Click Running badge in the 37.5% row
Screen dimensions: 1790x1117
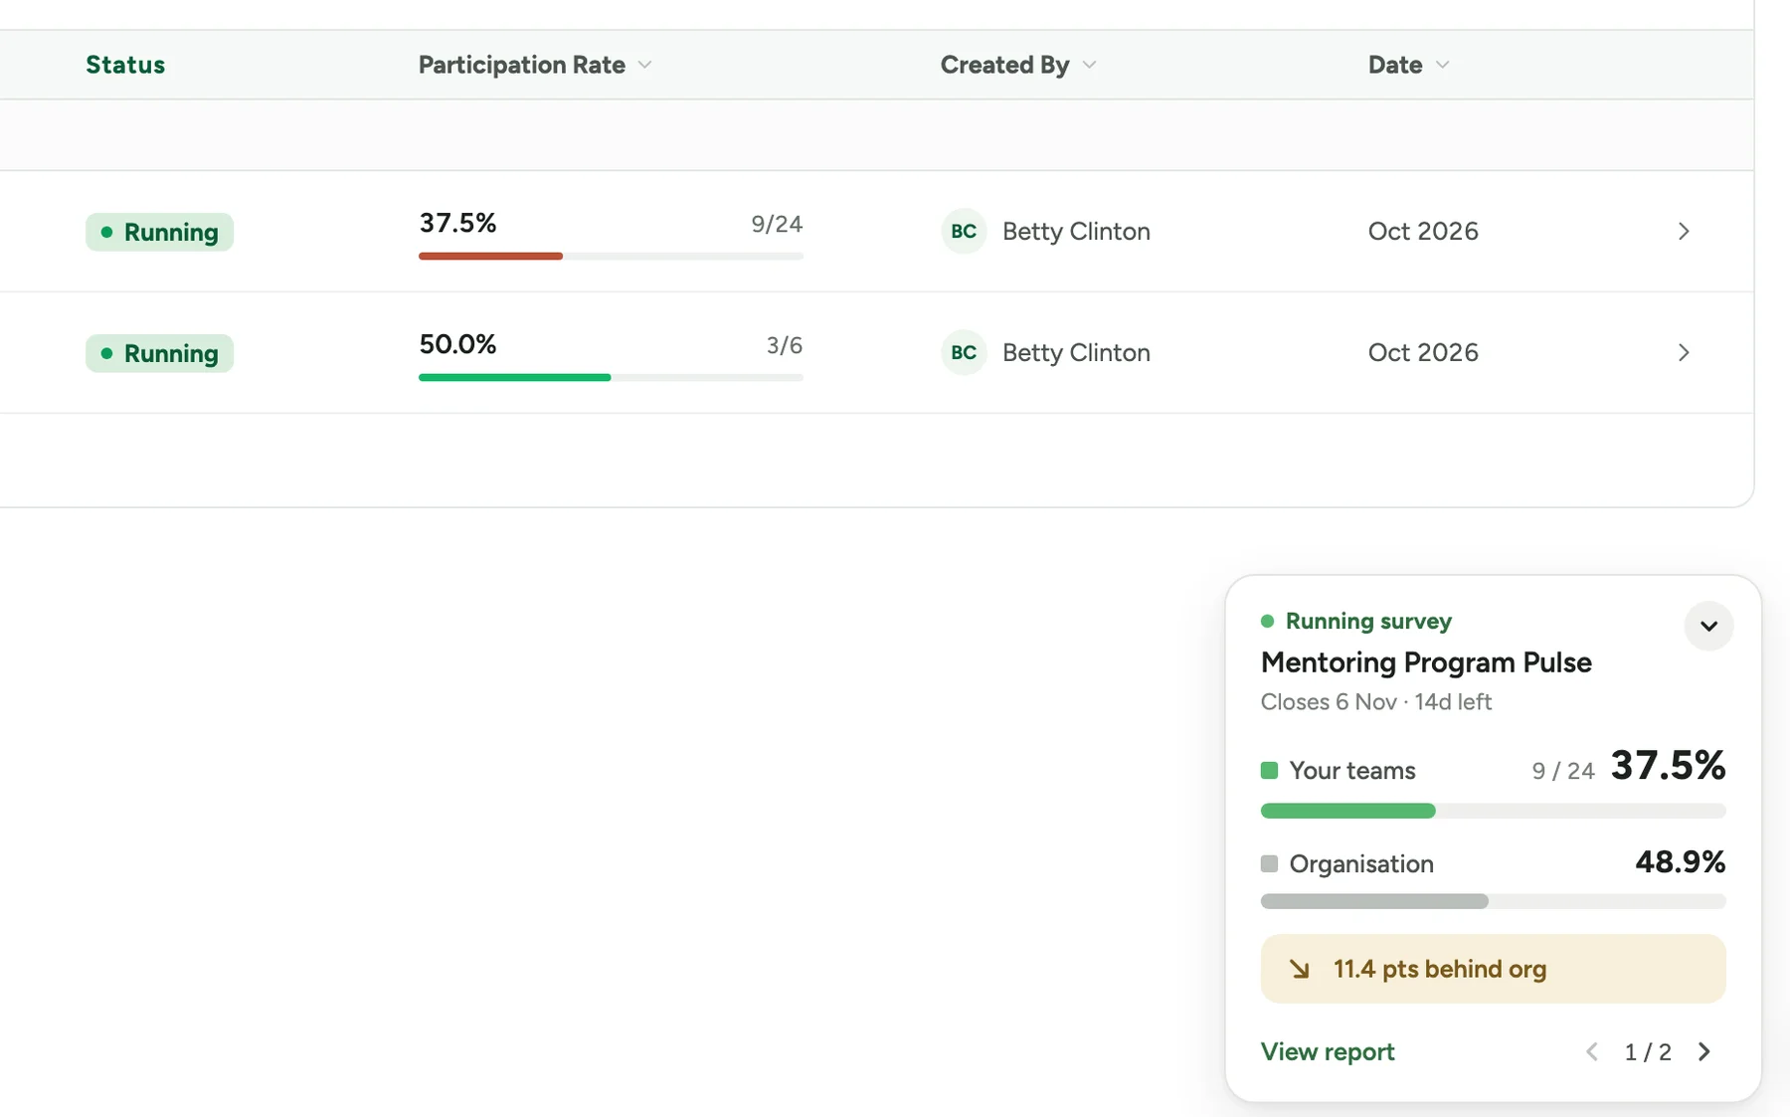coord(159,232)
